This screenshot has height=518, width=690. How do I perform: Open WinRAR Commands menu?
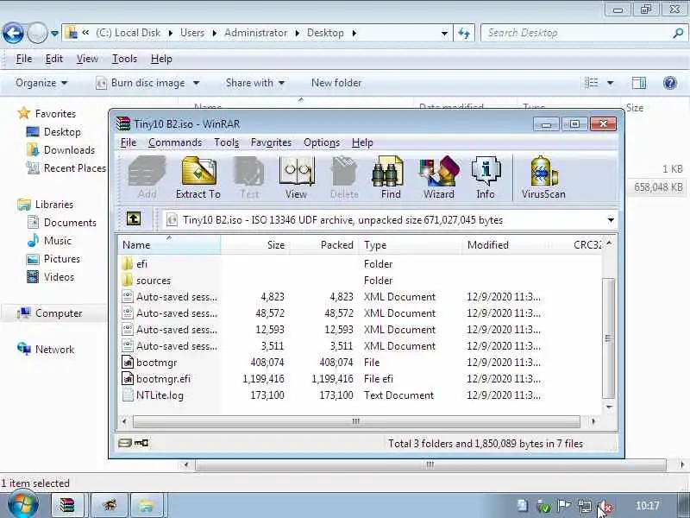(x=175, y=142)
